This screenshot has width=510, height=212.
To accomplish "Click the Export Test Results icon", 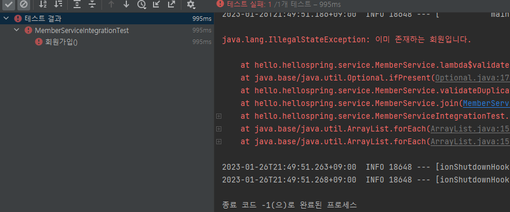I will pyautogui.click(x=171, y=4).
